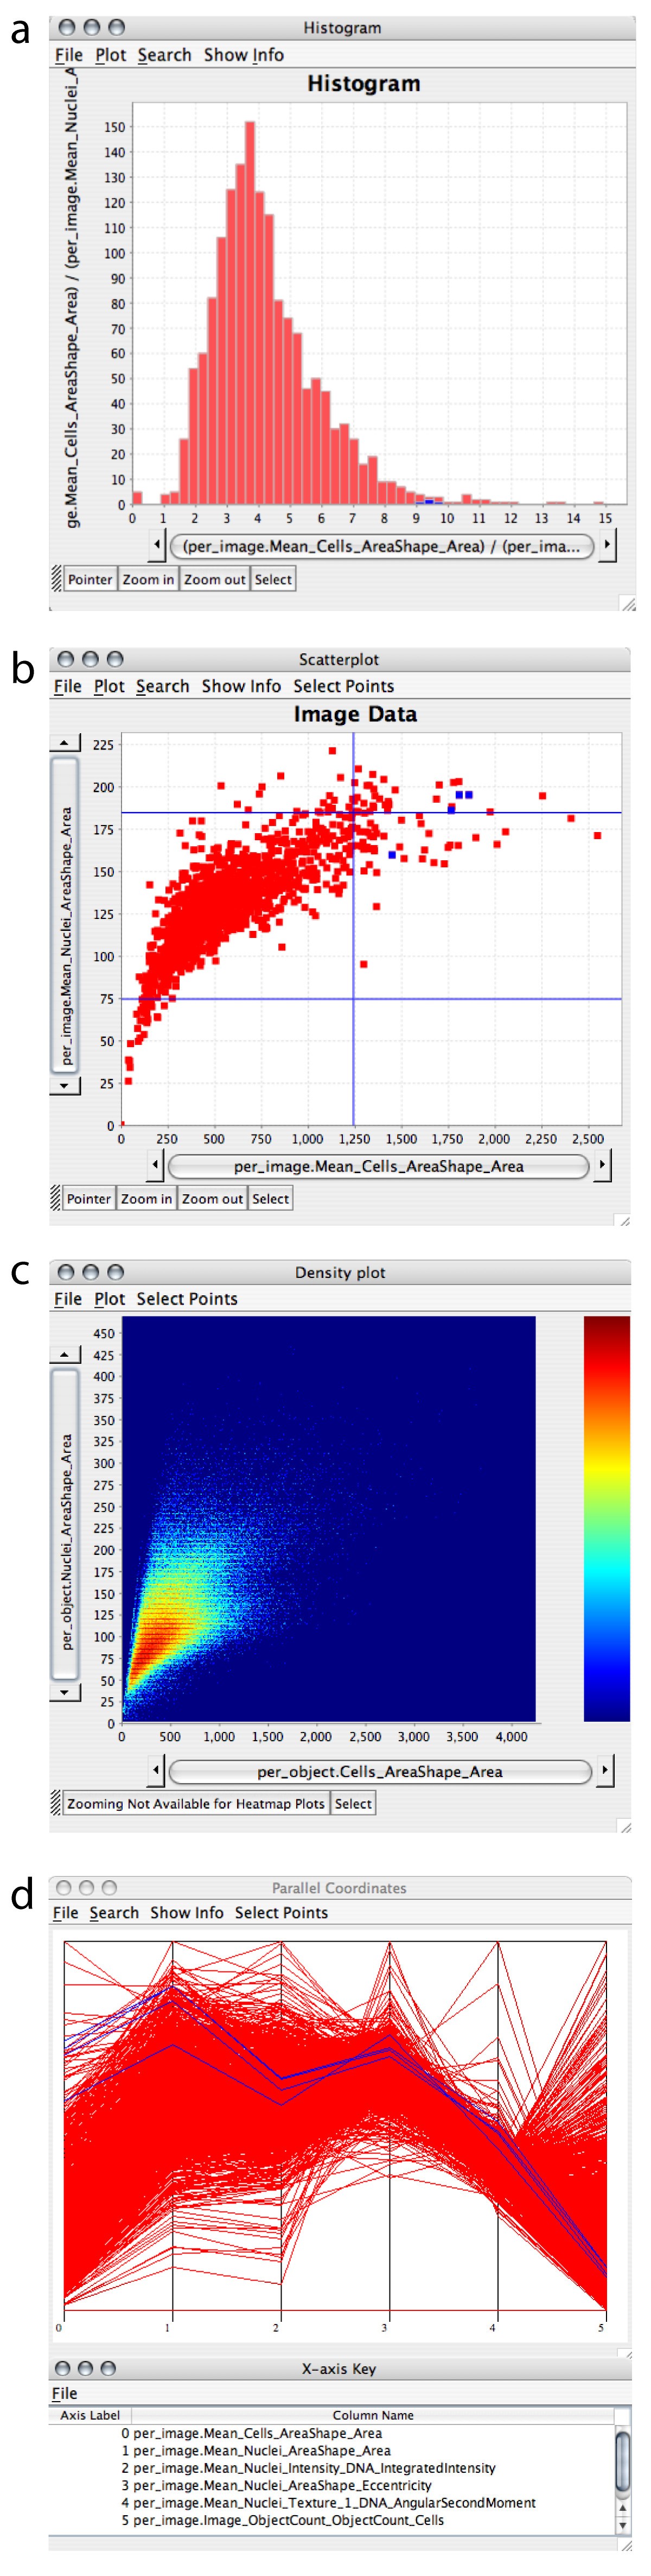
Task: Click Scatterplot toolbar drag grip
Action: [55, 1199]
